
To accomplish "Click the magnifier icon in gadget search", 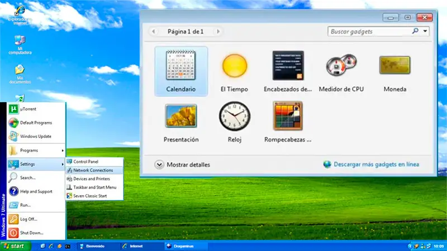I will tap(415, 31).
